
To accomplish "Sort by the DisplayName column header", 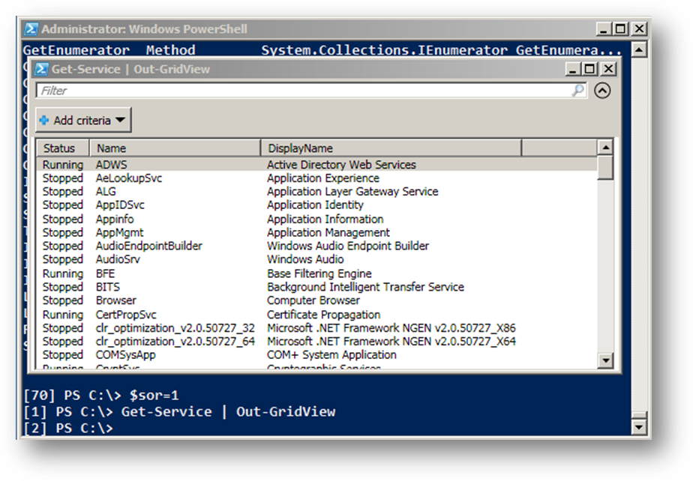I will point(390,148).
